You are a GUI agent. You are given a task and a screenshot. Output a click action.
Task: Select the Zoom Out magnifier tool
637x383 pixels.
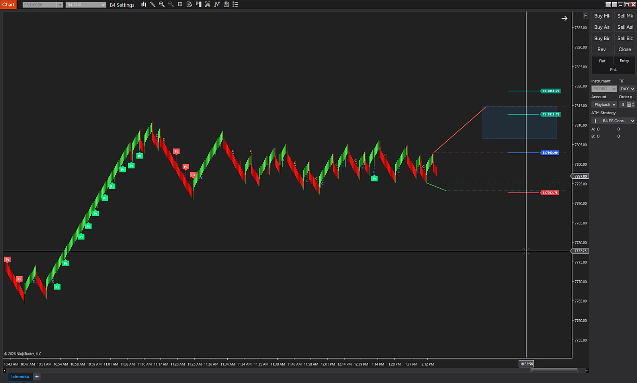tap(171, 4)
